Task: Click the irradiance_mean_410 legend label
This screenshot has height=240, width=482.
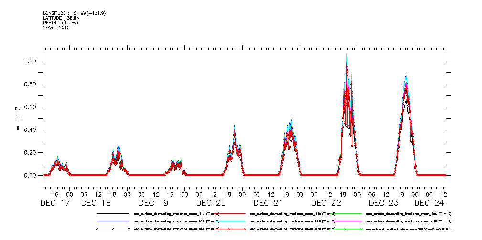Action: (x=176, y=214)
